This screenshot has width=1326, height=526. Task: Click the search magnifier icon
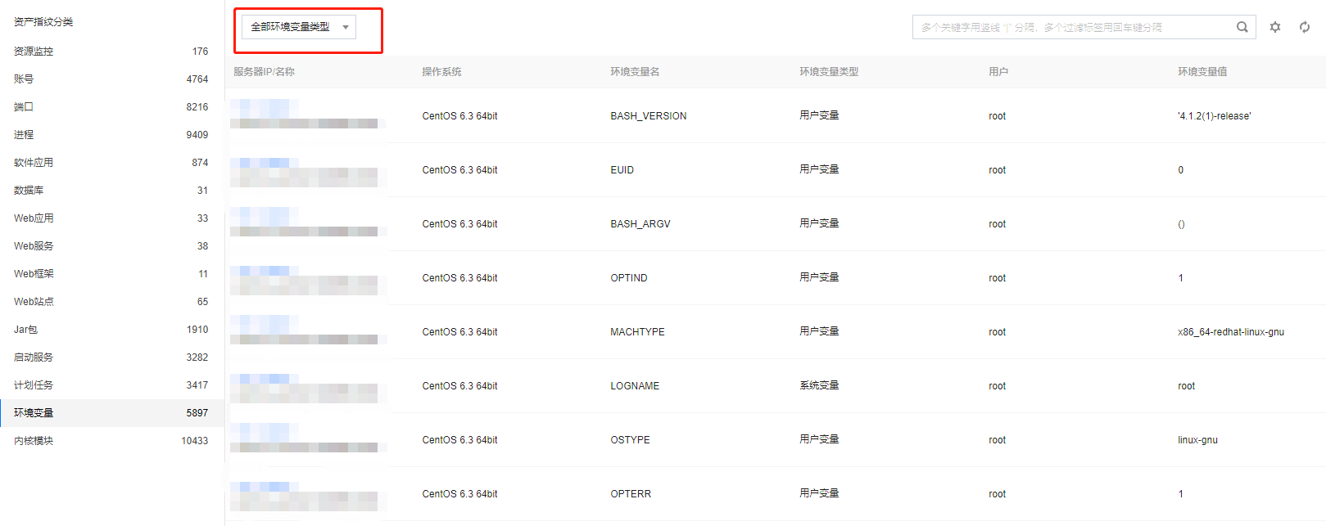tap(1242, 27)
